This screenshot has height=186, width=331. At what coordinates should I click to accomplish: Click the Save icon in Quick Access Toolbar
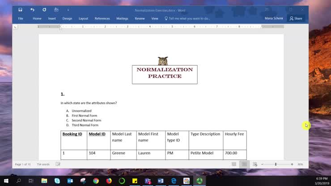pyautogui.click(x=20, y=10)
